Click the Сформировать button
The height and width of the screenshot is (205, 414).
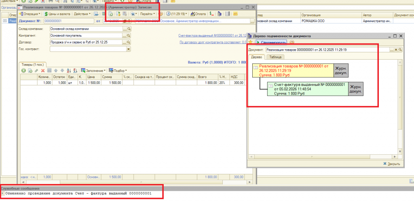[271, 42]
